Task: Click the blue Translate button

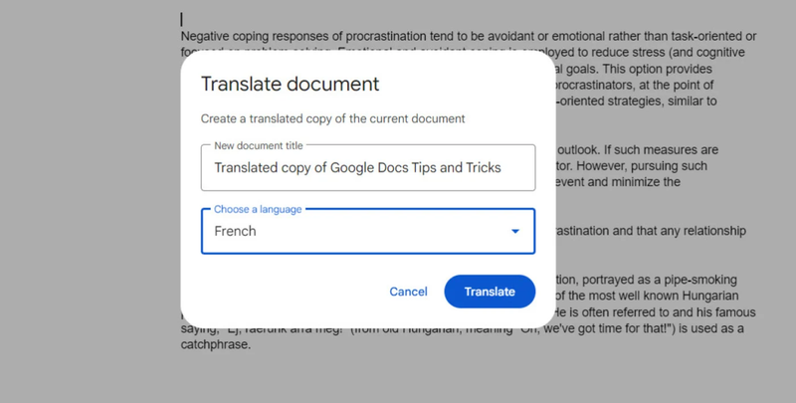Action: coord(490,292)
